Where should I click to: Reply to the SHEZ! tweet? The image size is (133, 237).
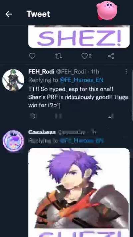point(32,56)
